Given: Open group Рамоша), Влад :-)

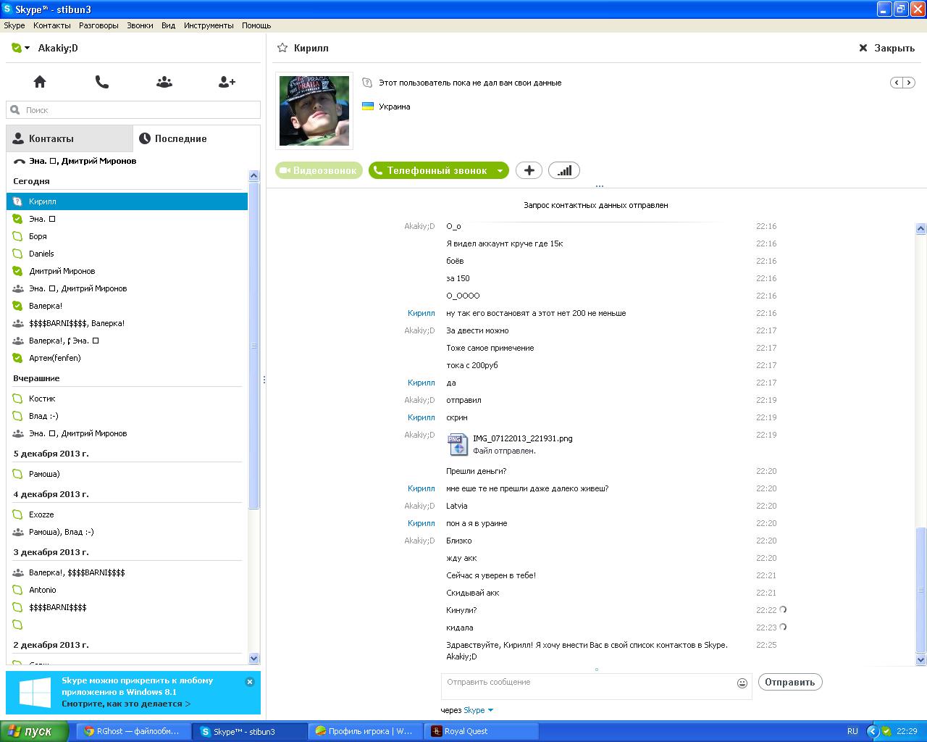Looking at the screenshot, I should (127, 532).
